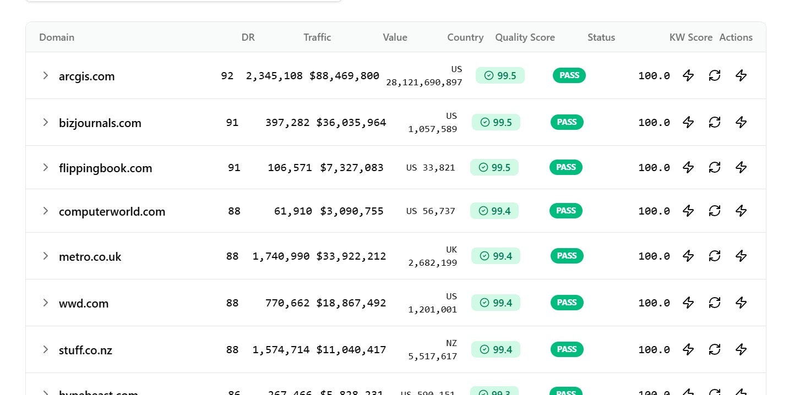Click the PASS badge for flippingbook.com
805x395 pixels.
[566, 167]
